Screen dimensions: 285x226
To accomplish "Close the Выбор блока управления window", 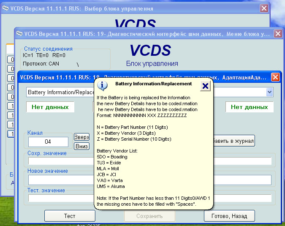I will [264, 8].
